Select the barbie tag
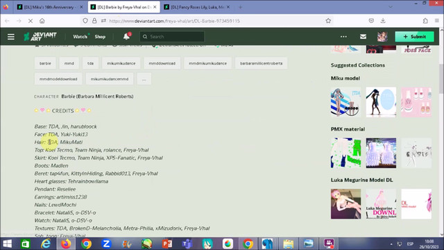Image resolution: width=444 pixels, height=250 pixels. 45,63
